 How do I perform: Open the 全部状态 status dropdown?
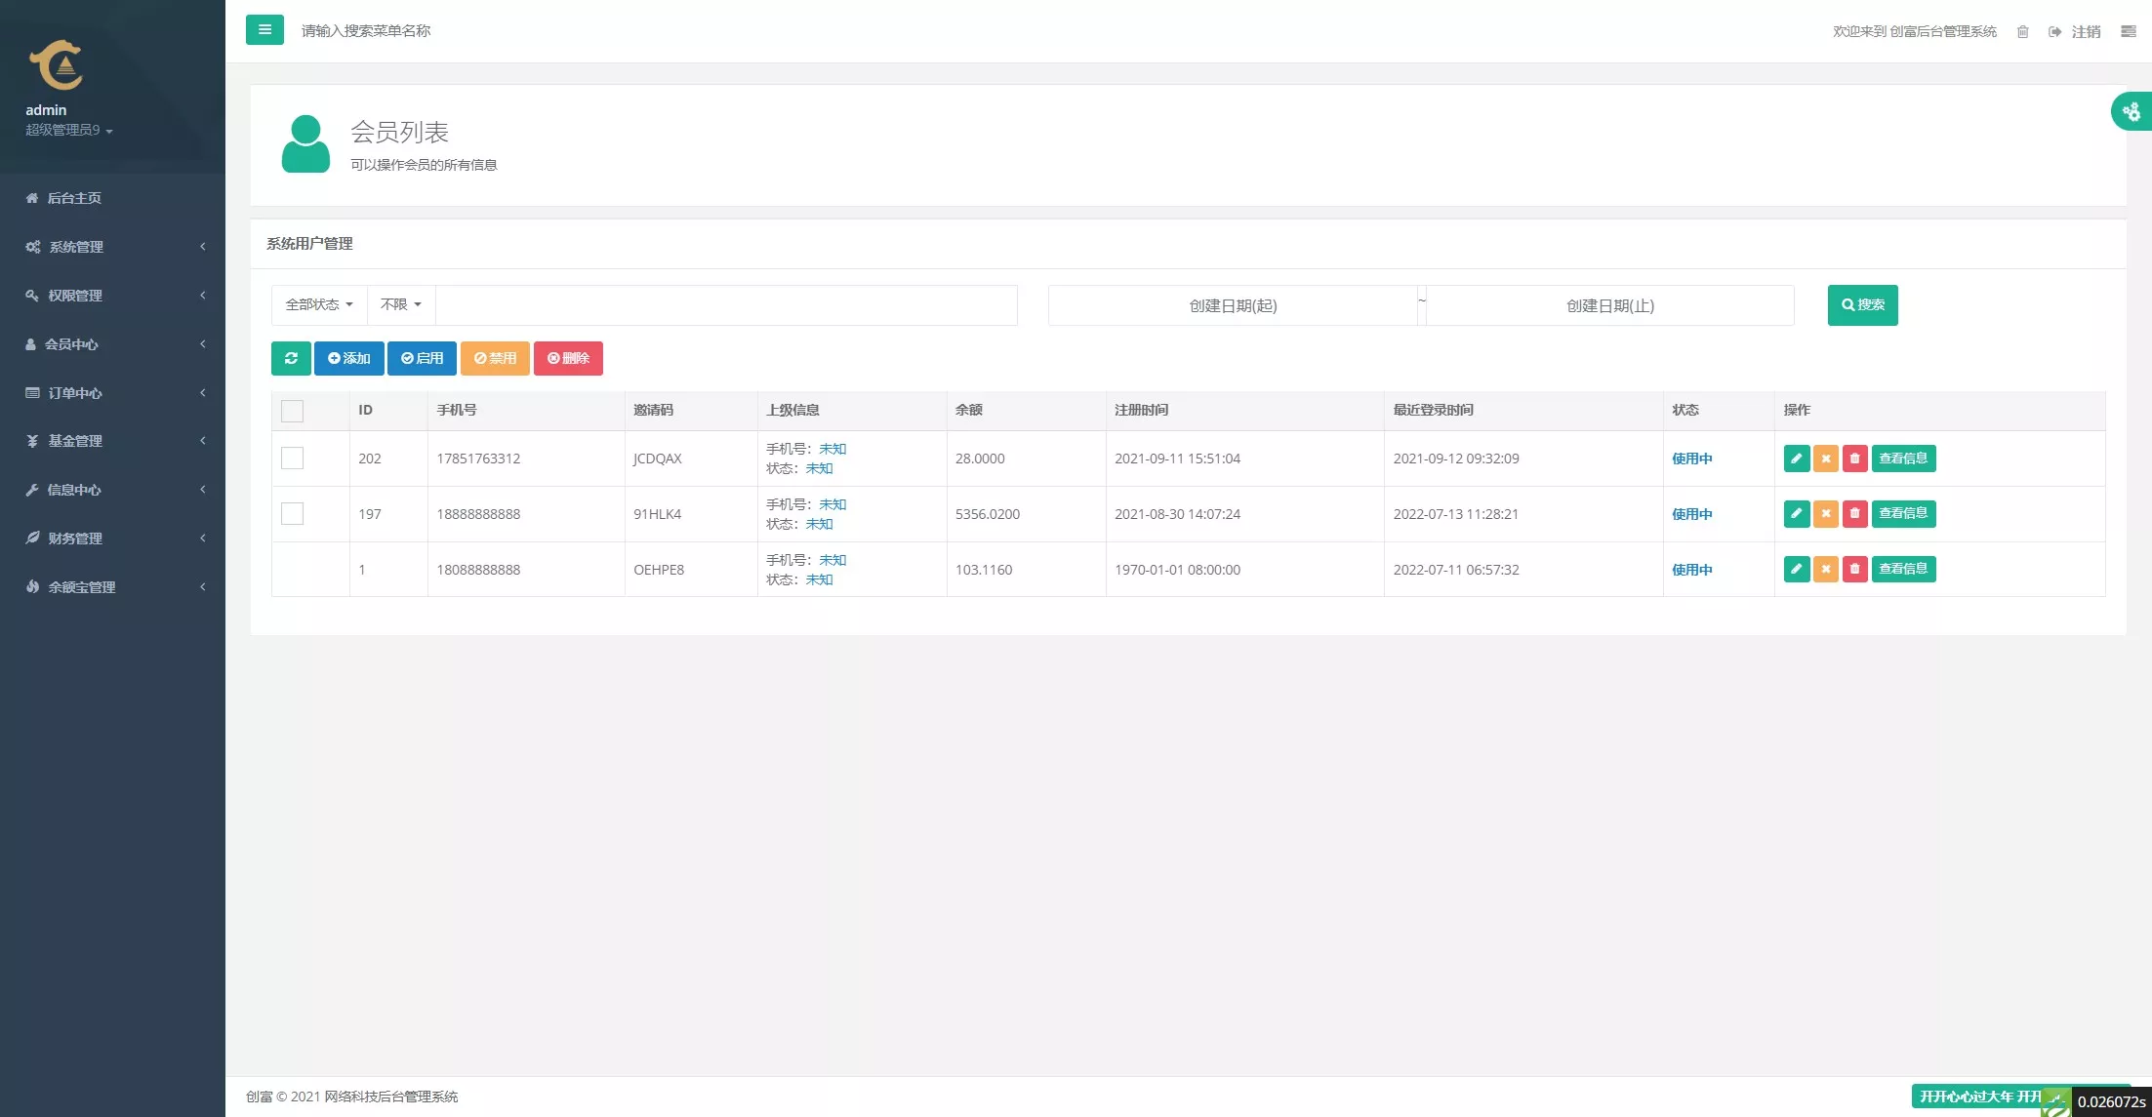pyautogui.click(x=319, y=305)
